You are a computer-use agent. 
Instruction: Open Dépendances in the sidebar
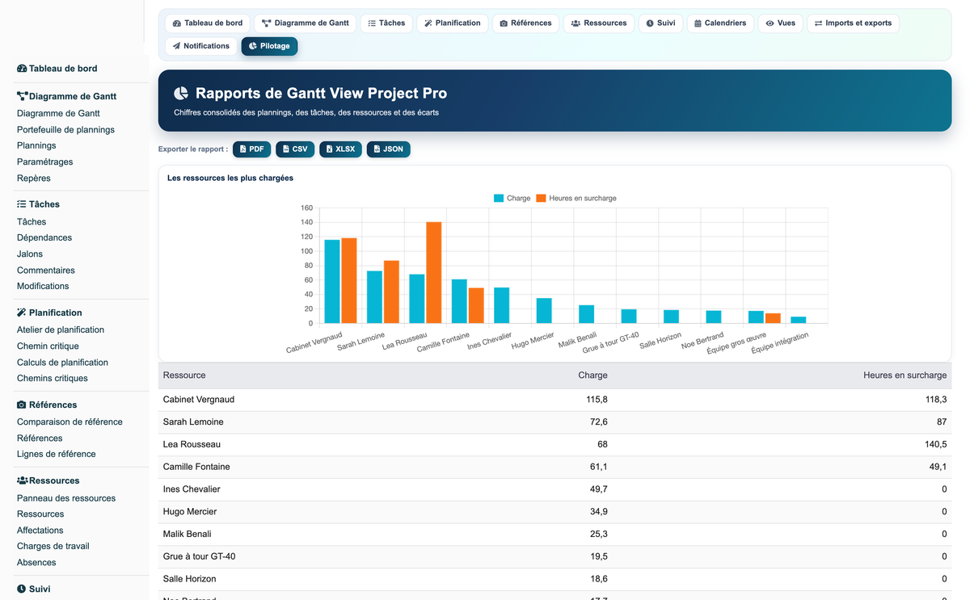pos(44,238)
